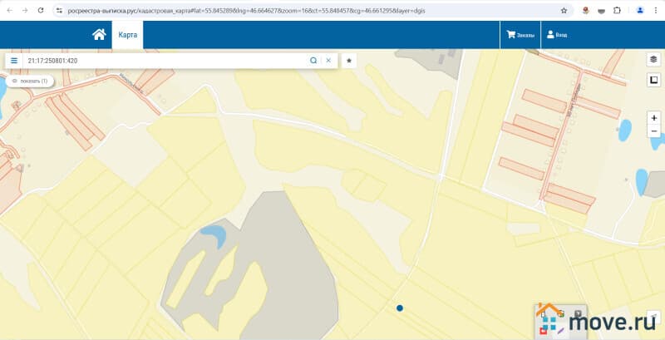Viewport: 665px width, 340px height.
Task: Bookmark this page with browser star
Action: pos(564,11)
